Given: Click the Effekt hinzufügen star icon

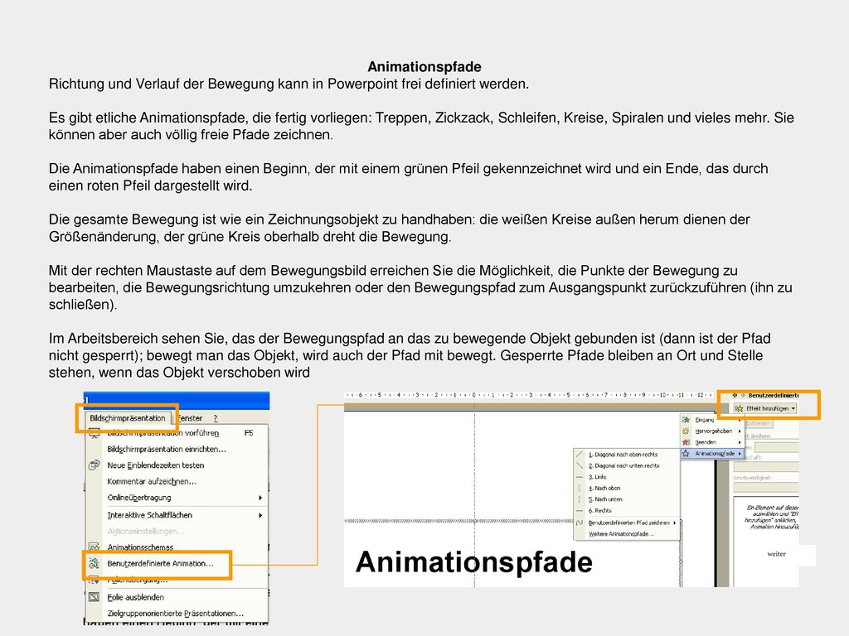Looking at the screenshot, I should (739, 408).
